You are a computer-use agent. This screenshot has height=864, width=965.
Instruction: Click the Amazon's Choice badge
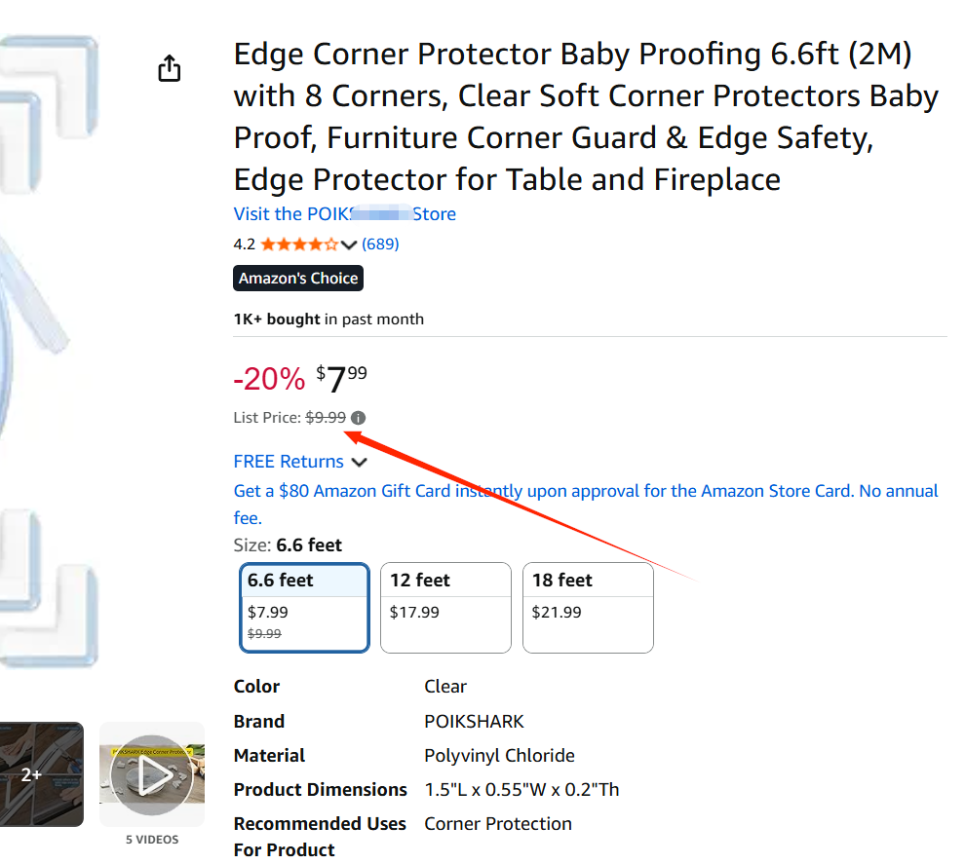pos(298,279)
